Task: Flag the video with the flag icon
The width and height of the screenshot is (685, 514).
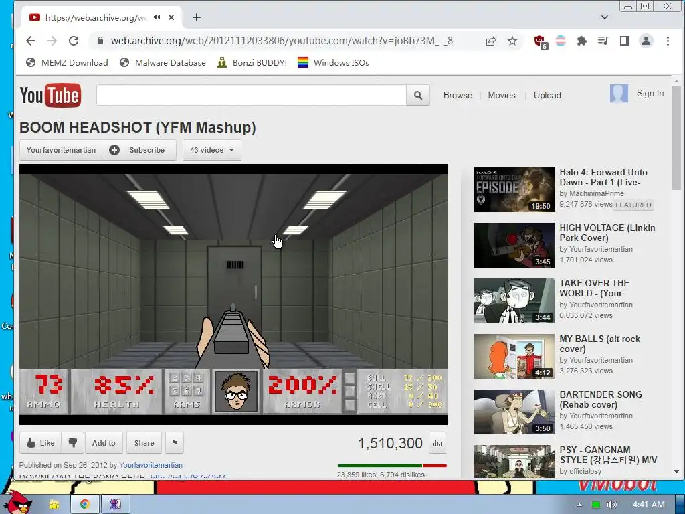Action: click(x=175, y=443)
